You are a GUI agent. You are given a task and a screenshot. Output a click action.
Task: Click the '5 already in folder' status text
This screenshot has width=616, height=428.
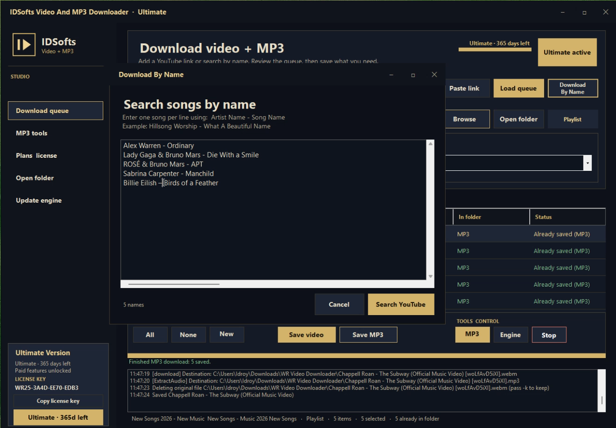click(x=417, y=419)
